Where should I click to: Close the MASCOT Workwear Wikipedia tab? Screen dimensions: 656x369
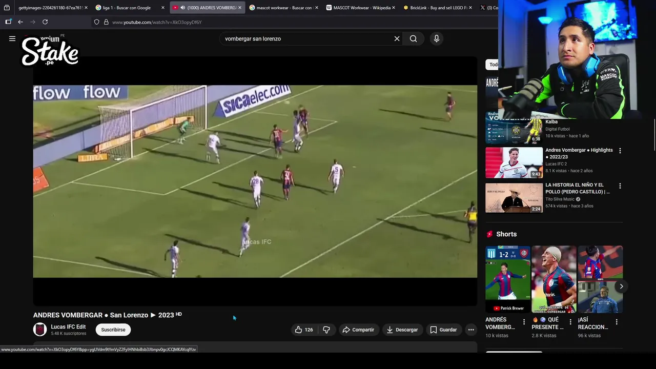coord(394,8)
